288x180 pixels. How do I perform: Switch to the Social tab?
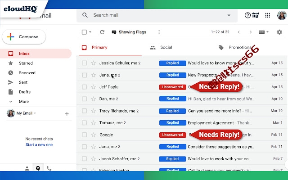pos(166,48)
